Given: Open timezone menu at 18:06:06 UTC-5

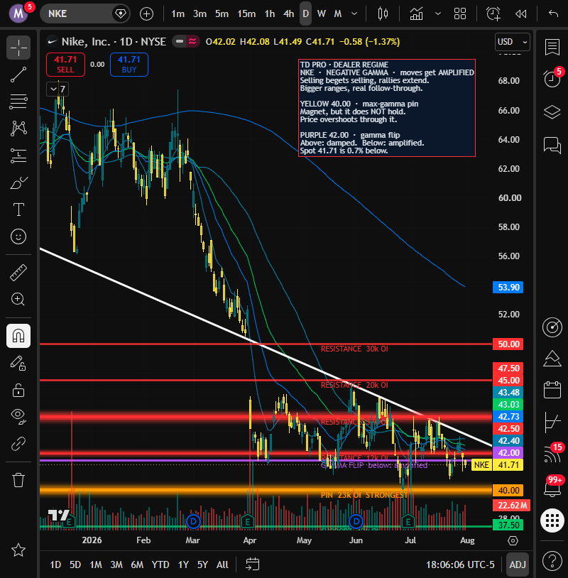Looking at the screenshot, I should pyautogui.click(x=460, y=565).
